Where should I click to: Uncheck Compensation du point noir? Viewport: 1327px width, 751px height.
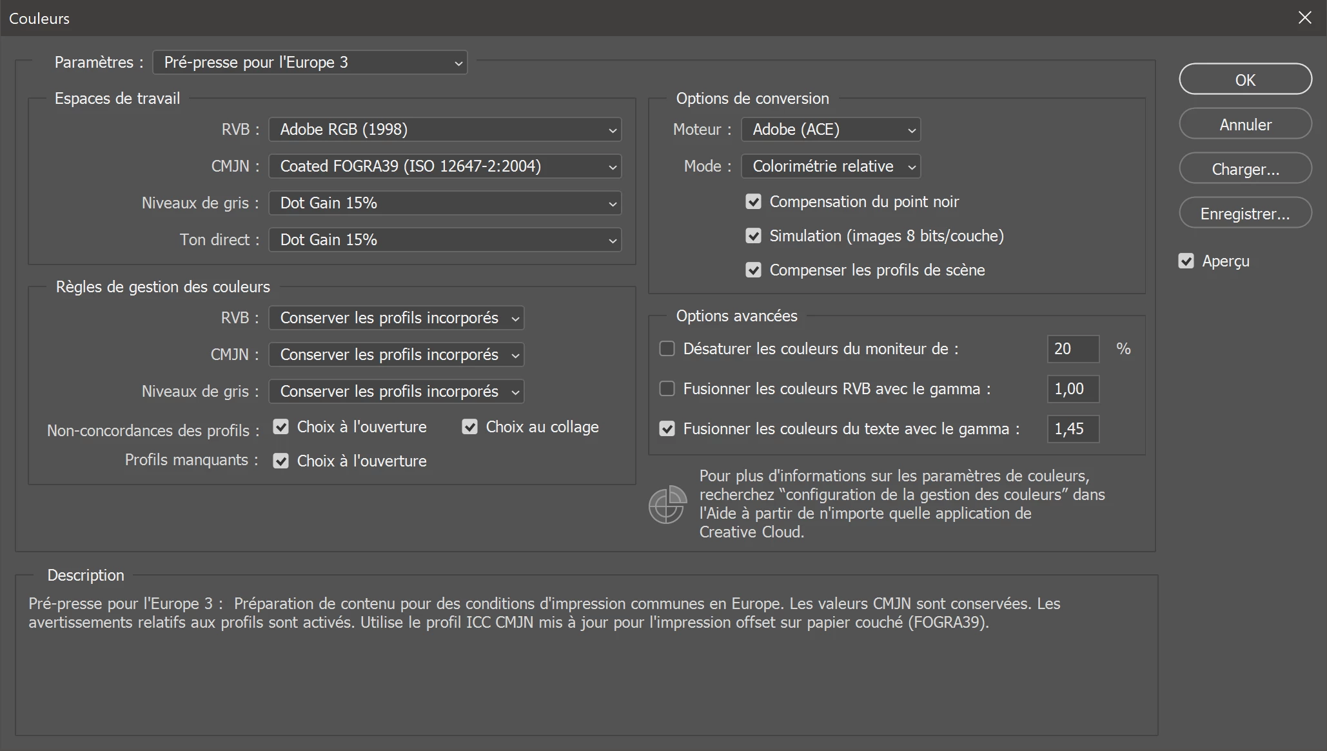click(x=753, y=202)
